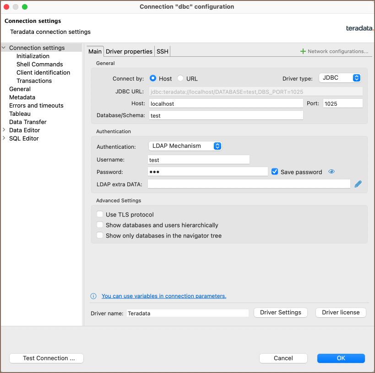Image resolution: width=375 pixels, height=373 pixels.
Task: Click the Test Connection button
Action: pos(46,358)
